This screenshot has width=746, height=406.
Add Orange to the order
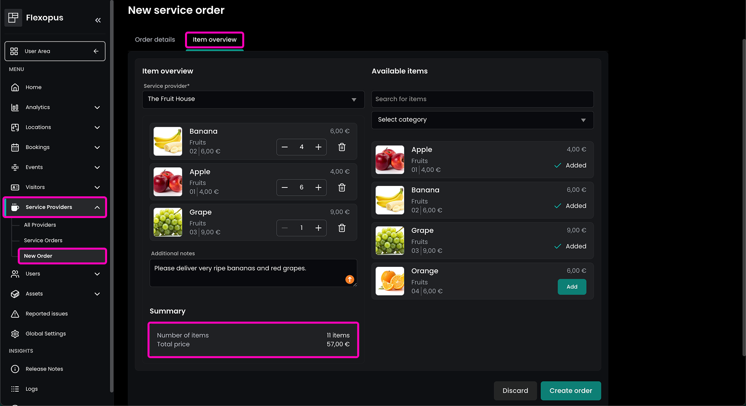pos(571,287)
